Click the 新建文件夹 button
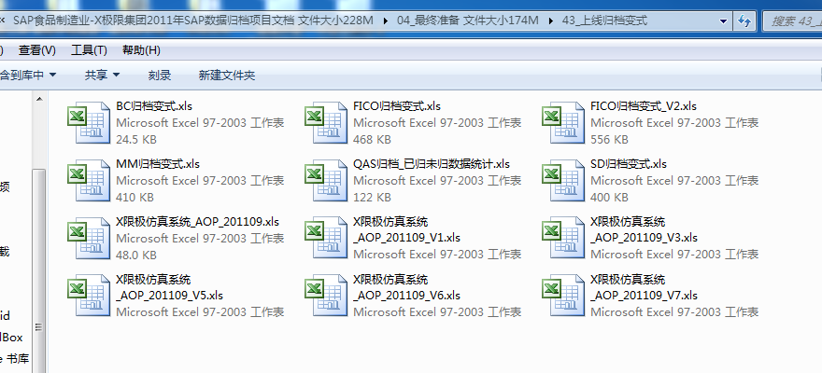The height and width of the screenshot is (373, 822). 227,76
